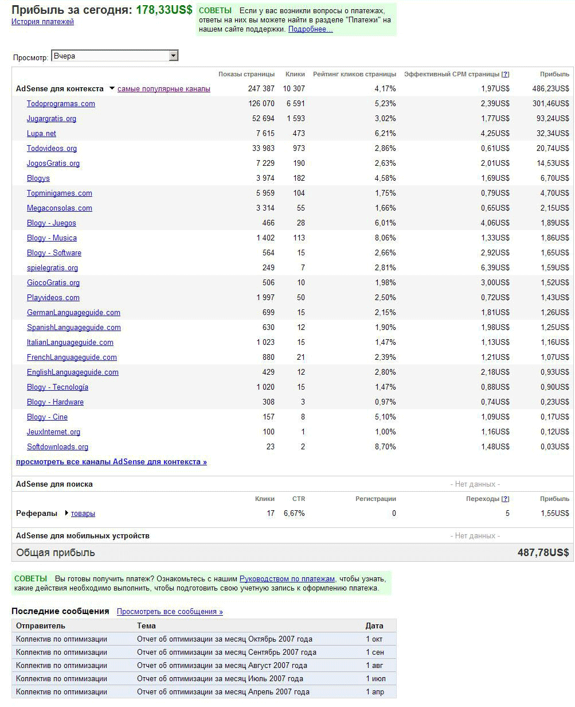Select the referrals CTR value 6,67%
This screenshot has height=707, width=575.
294,514
